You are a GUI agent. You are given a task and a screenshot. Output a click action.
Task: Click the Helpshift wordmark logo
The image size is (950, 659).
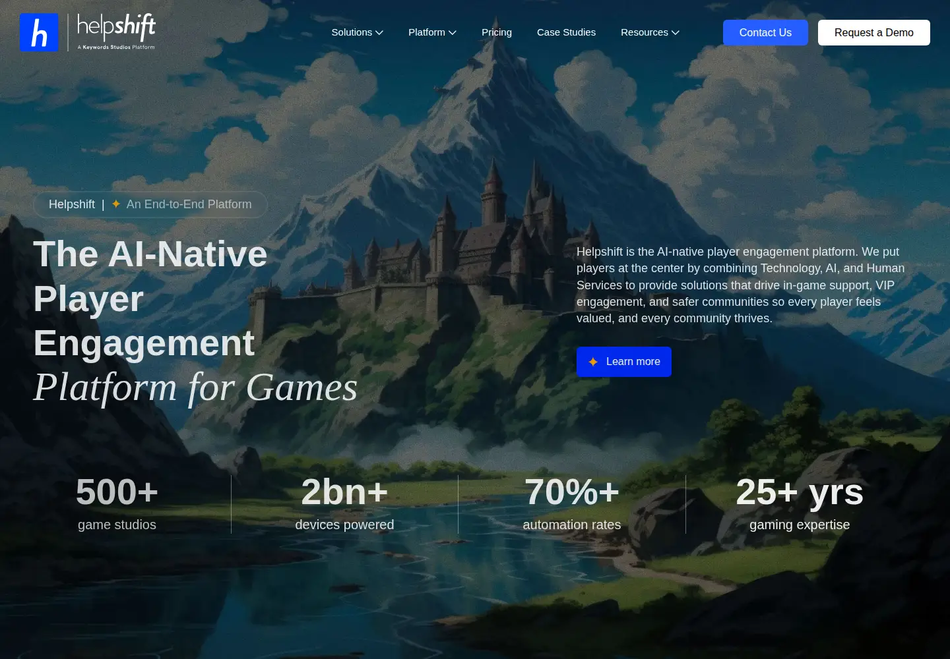116,27
